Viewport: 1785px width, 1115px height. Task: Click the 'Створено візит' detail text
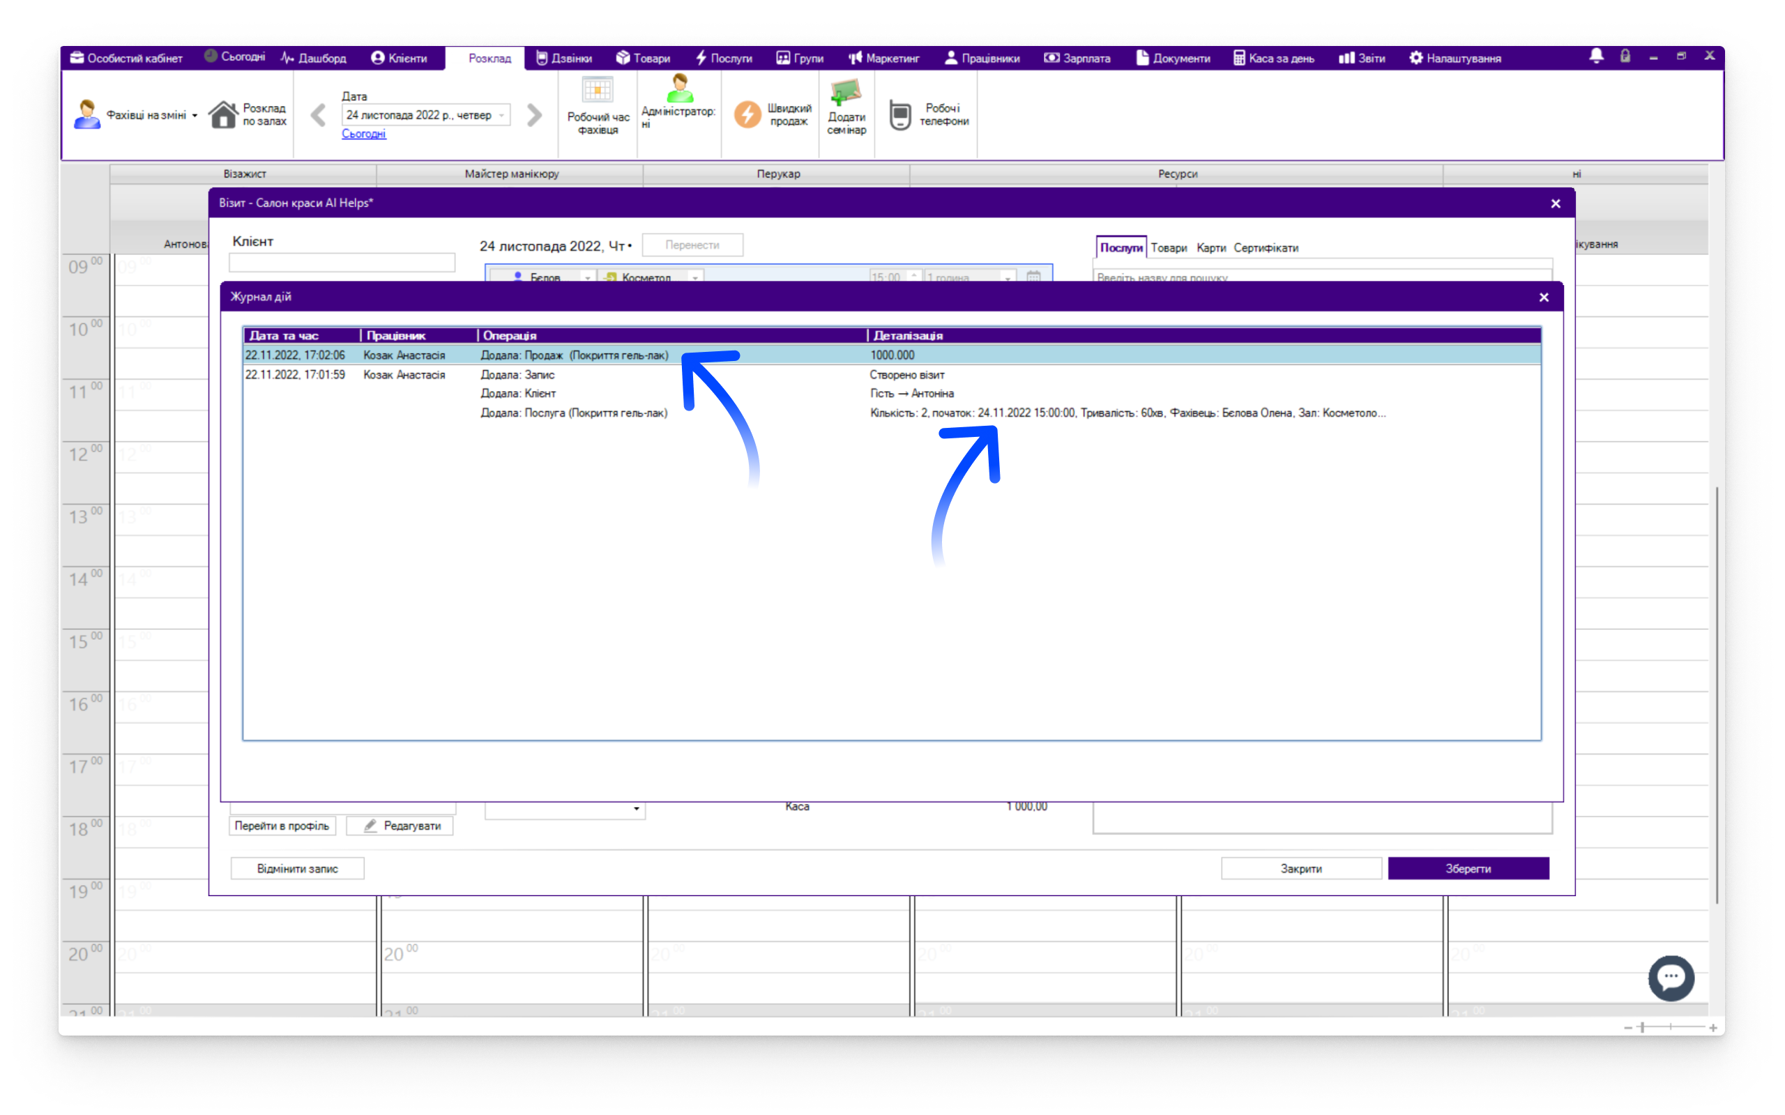point(907,375)
